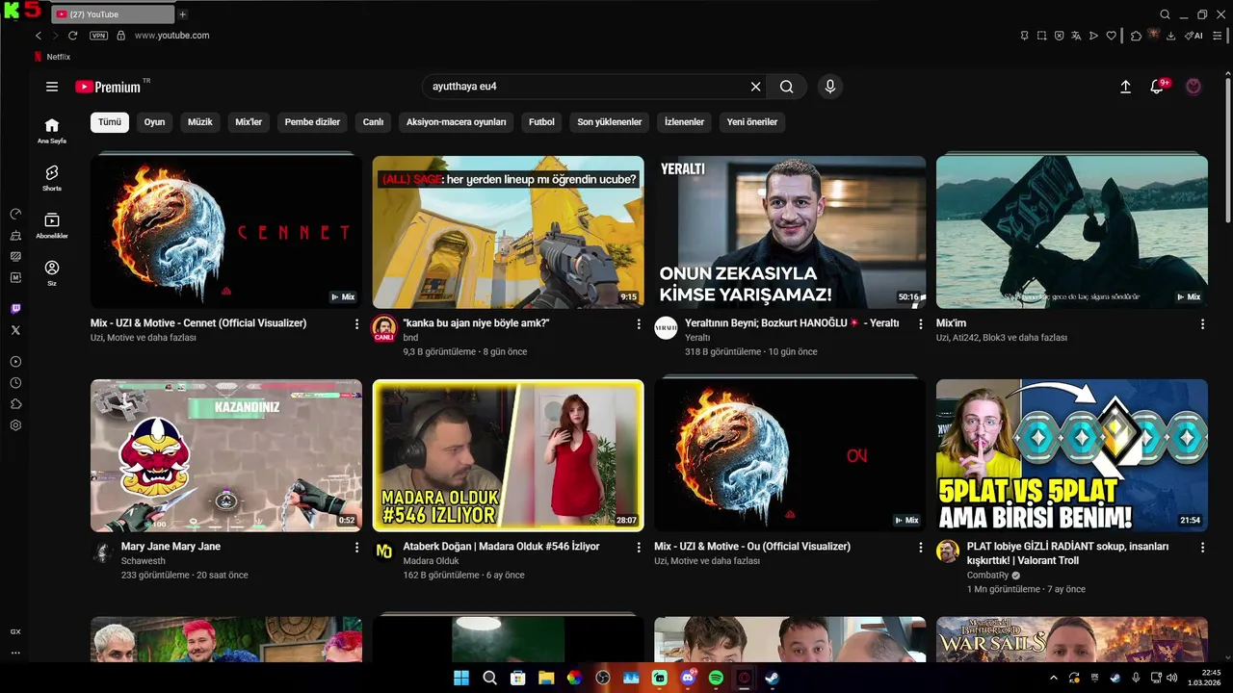Screen dimensions: 1233x693
Task: Open CombatRy channel name link
Action: [x=987, y=576]
